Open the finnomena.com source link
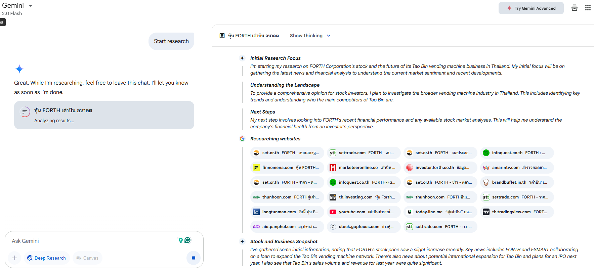Viewport: 594px width, 270px height. click(x=287, y=168)
